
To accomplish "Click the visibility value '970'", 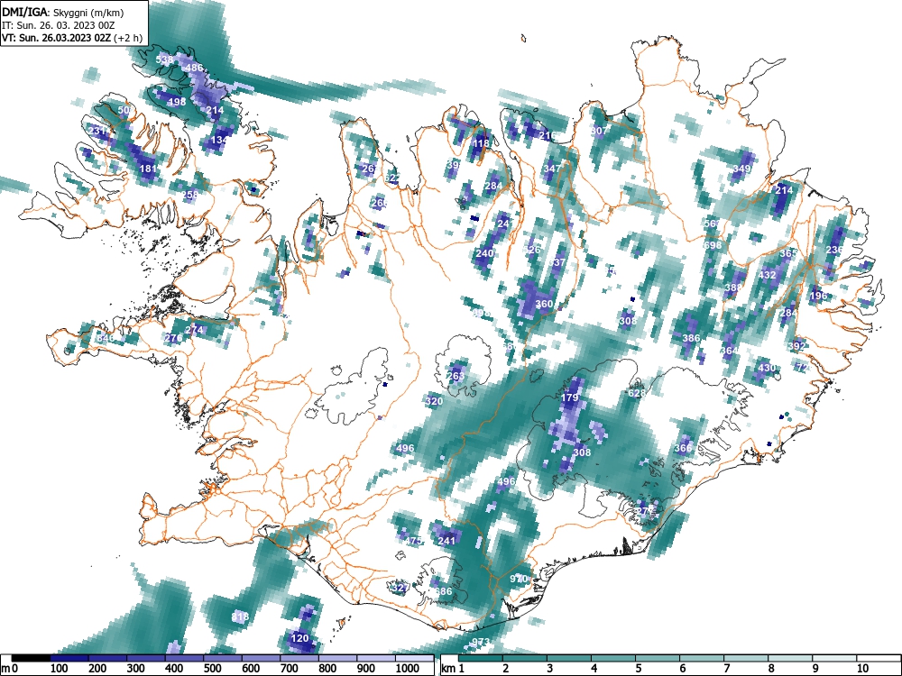I will click(519, 579).
